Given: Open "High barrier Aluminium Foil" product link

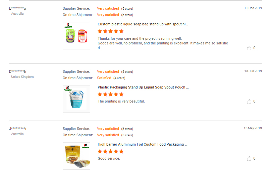Looking at the screenshot, I should pos(143,144).
